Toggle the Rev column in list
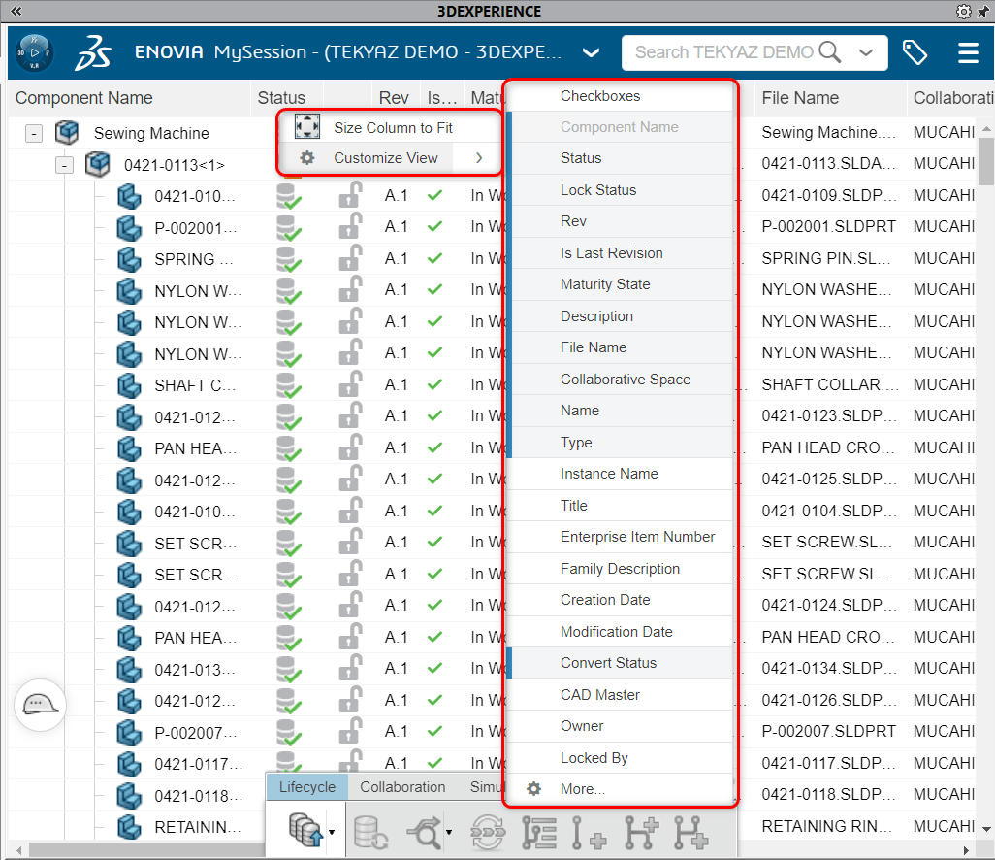Image resolution: width=995 pixels, height=860 pixels. point(621,221)
